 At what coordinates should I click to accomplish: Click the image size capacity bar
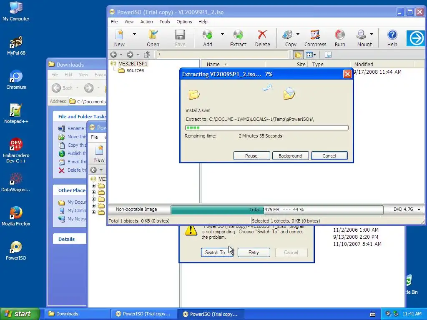(x=277, y=210)
